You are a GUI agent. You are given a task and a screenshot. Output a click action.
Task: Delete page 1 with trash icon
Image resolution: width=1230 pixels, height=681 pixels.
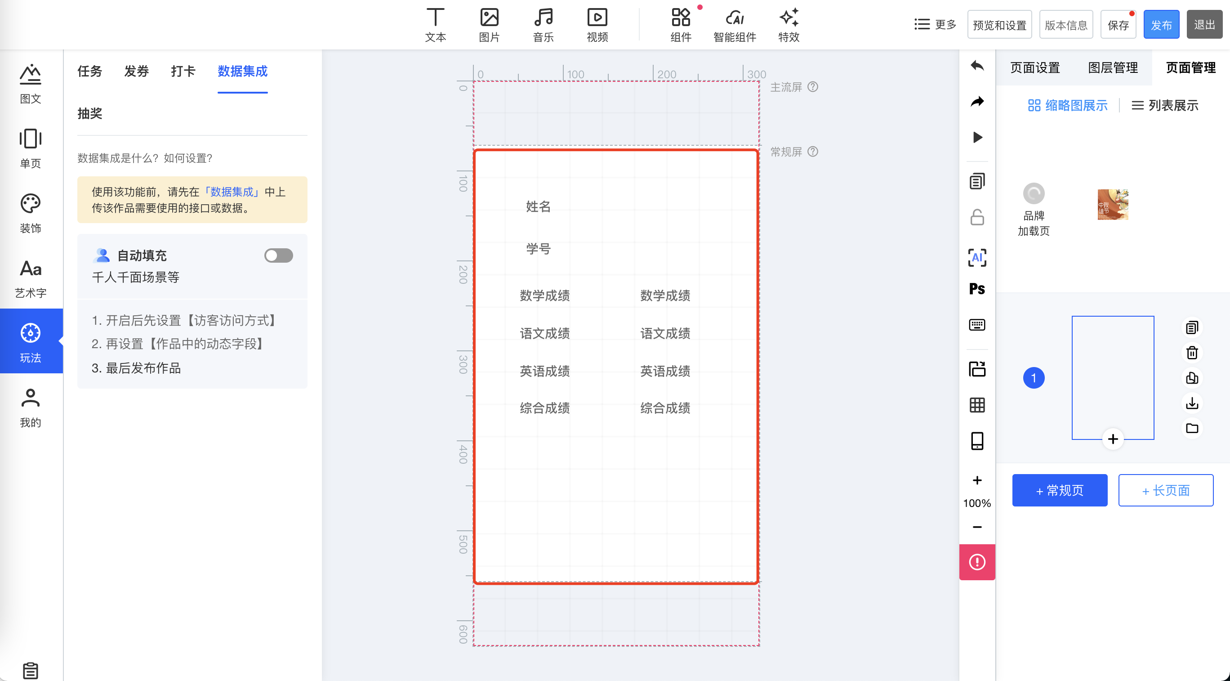(x=1192, y=353)
